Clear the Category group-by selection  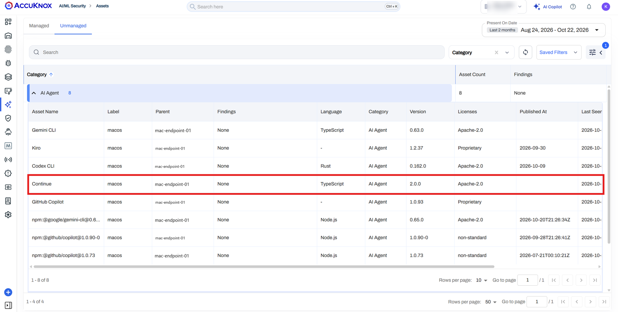(497, 53)
